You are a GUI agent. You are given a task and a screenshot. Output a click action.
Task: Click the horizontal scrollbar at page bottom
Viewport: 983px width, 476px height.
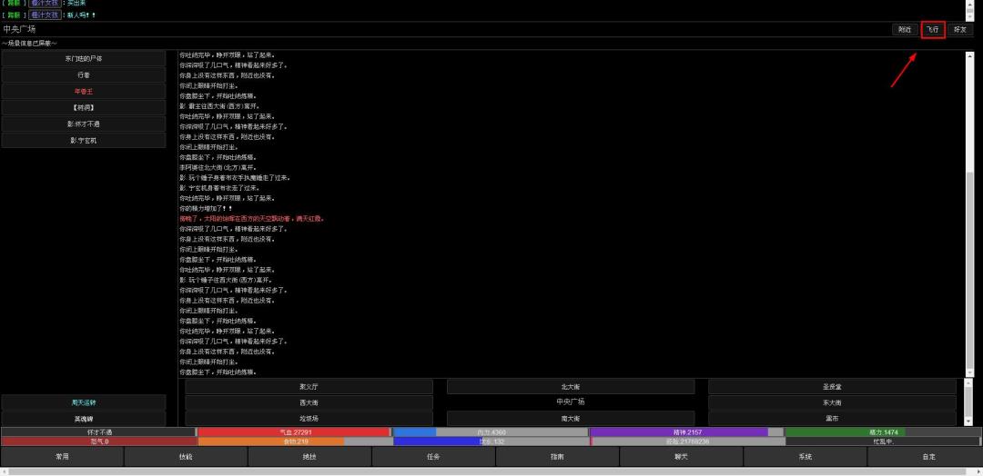(491, 471)
